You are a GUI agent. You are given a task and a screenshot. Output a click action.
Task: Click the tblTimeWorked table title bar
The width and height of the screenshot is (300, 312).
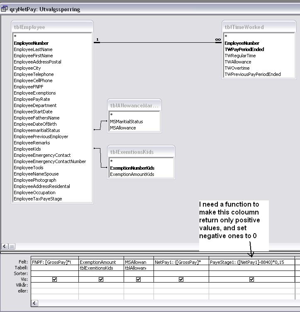tap(259, 27)
